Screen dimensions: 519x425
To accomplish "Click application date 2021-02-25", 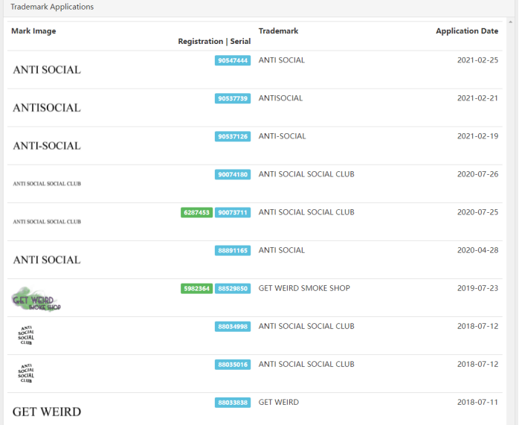I will pyautogui.click(x=477, y=60).
